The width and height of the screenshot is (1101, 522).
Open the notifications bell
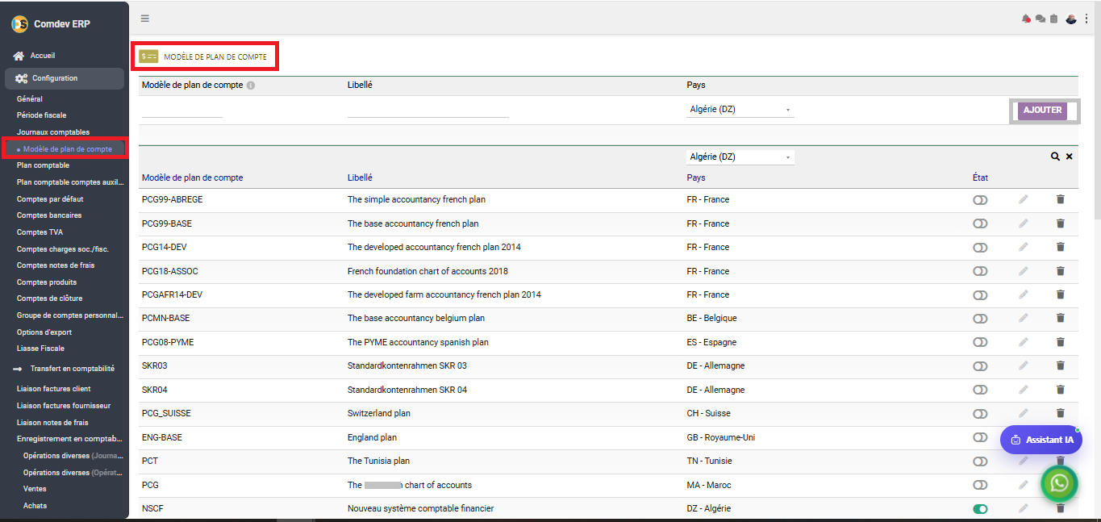click(1026, 19)
